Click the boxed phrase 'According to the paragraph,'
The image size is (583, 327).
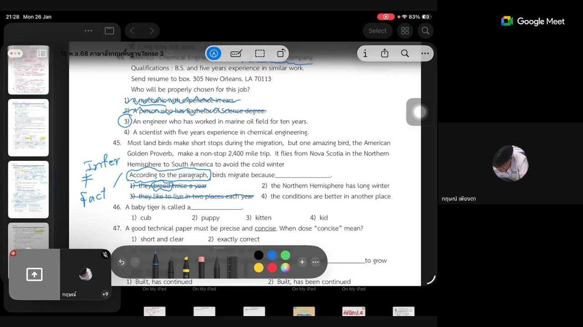pos(169,175)
